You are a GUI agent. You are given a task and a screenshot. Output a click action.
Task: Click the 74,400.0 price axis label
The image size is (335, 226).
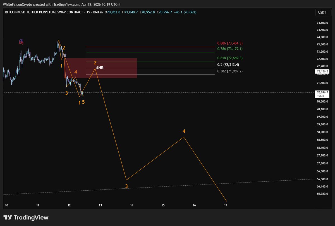pos(322,30)
